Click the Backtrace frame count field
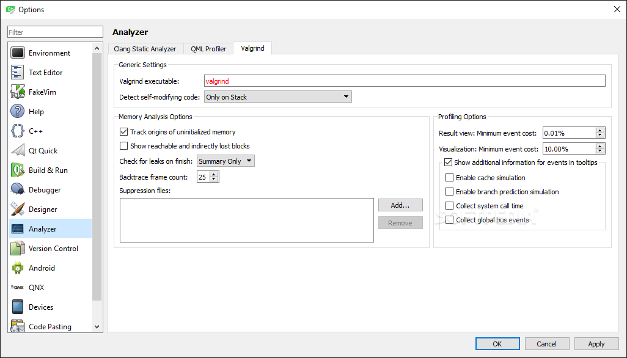This screenshot has height=358, width=627. pyautogui.click(x=203, y=177)
